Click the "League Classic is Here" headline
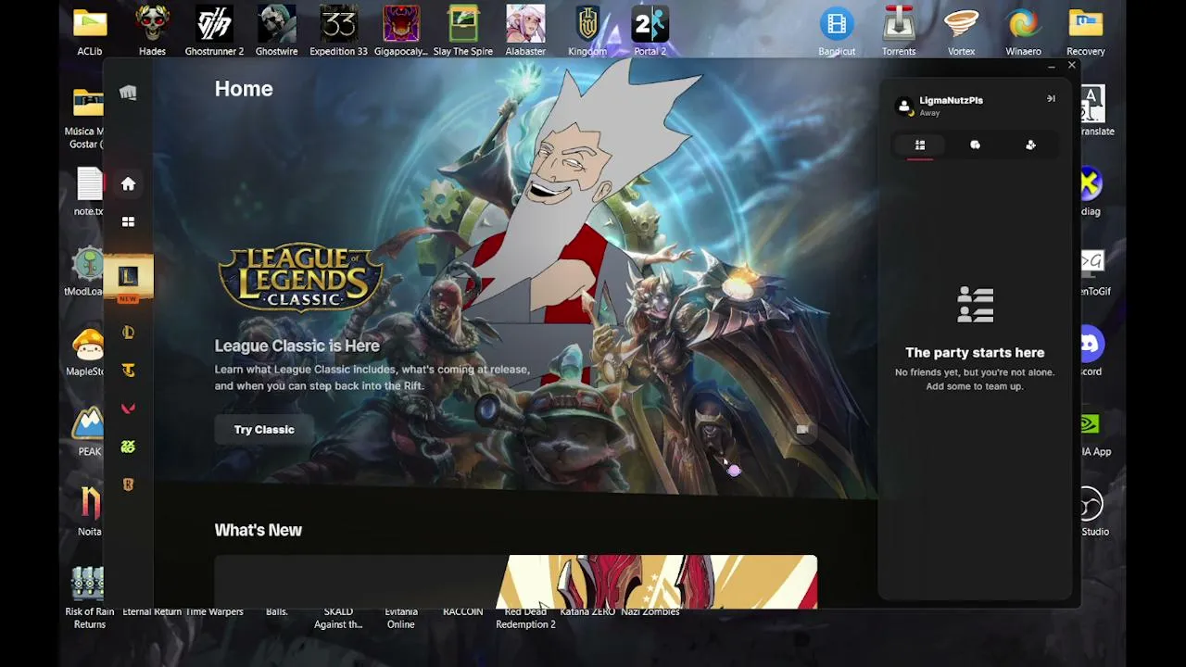 [296, 346]
